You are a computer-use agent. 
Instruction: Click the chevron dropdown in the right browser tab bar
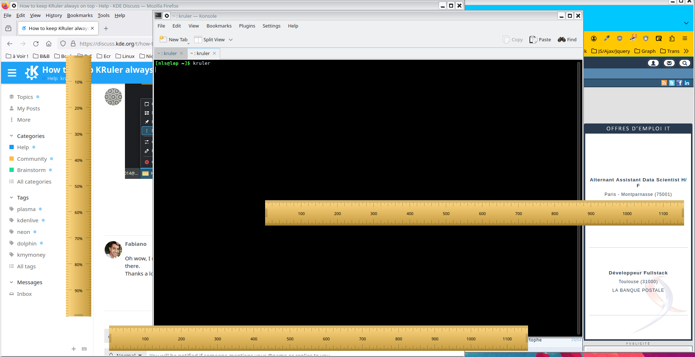pyautogui.click(x=686, y=23)
